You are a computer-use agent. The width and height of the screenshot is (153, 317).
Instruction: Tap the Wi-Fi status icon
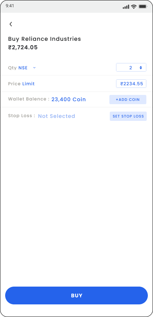134,7
